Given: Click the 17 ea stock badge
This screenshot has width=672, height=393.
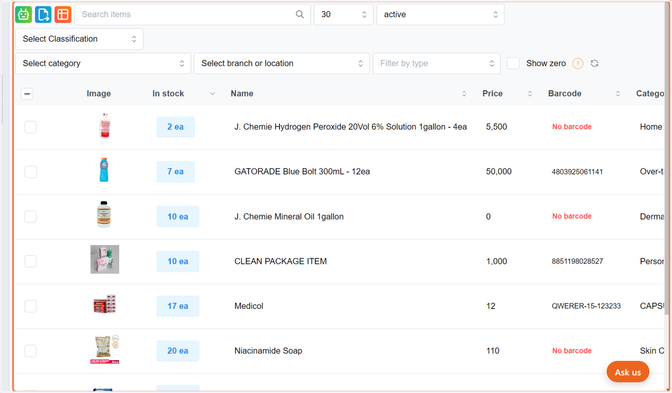Looking at the screenshot, I should [178, 306].
